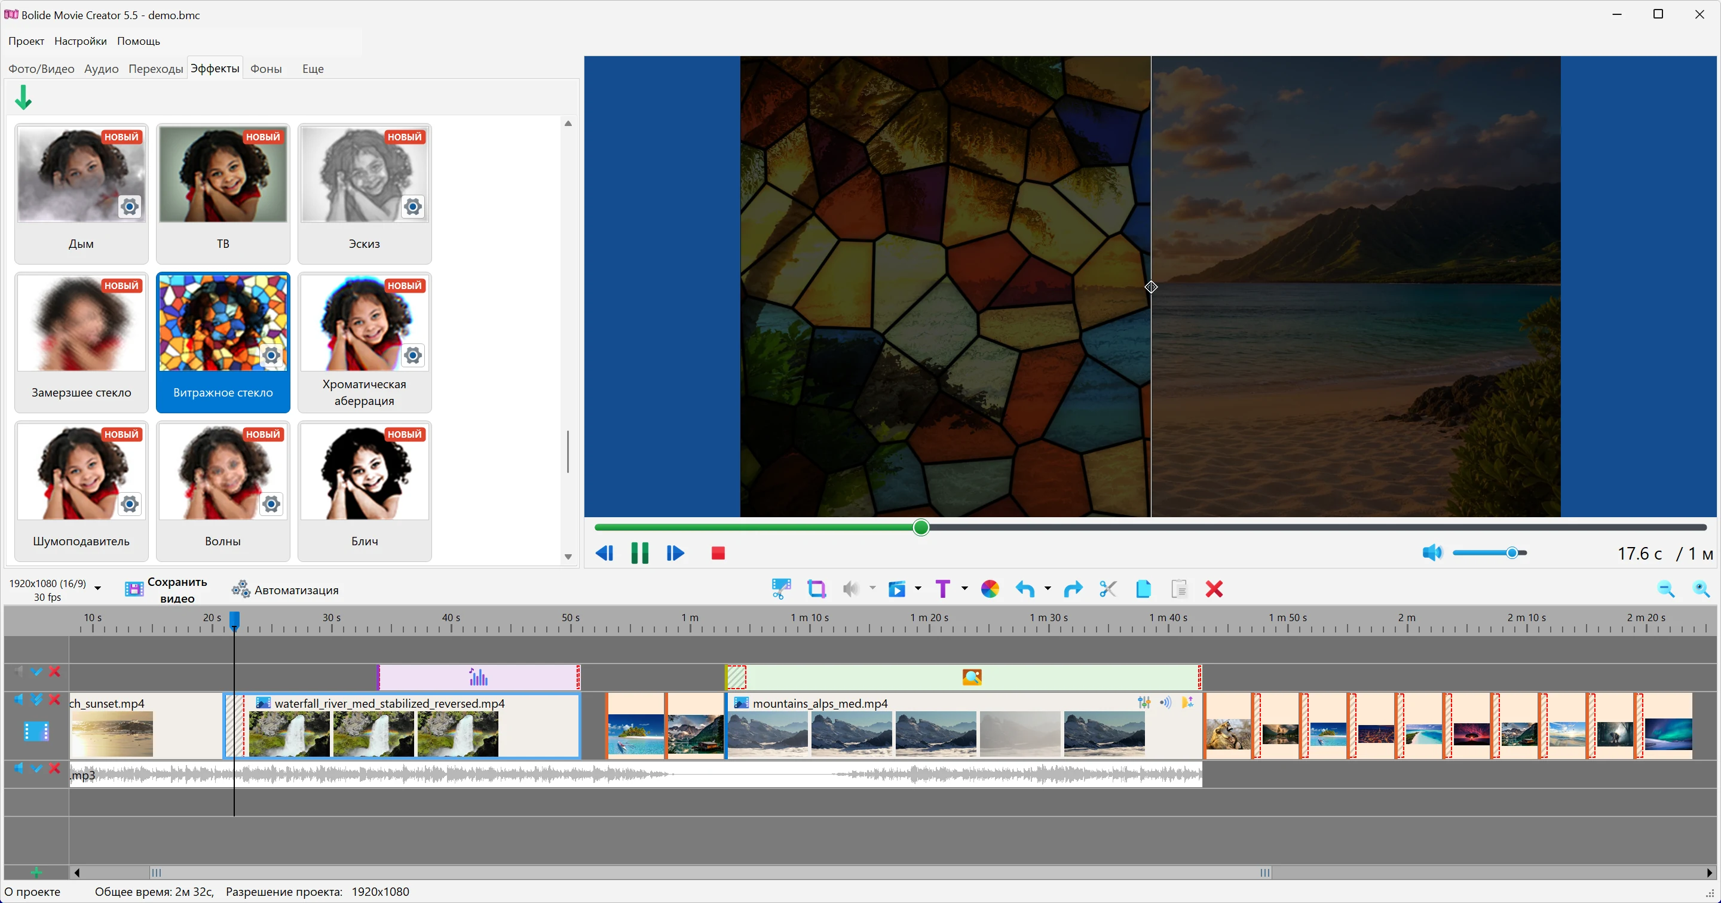Step to the previous frame

[x=604, y=553]
